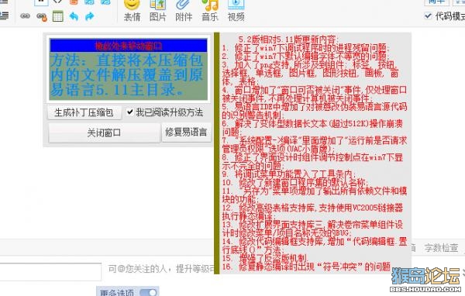Click changelog line 16 about 符号冲突

click(x=306, y=267)
